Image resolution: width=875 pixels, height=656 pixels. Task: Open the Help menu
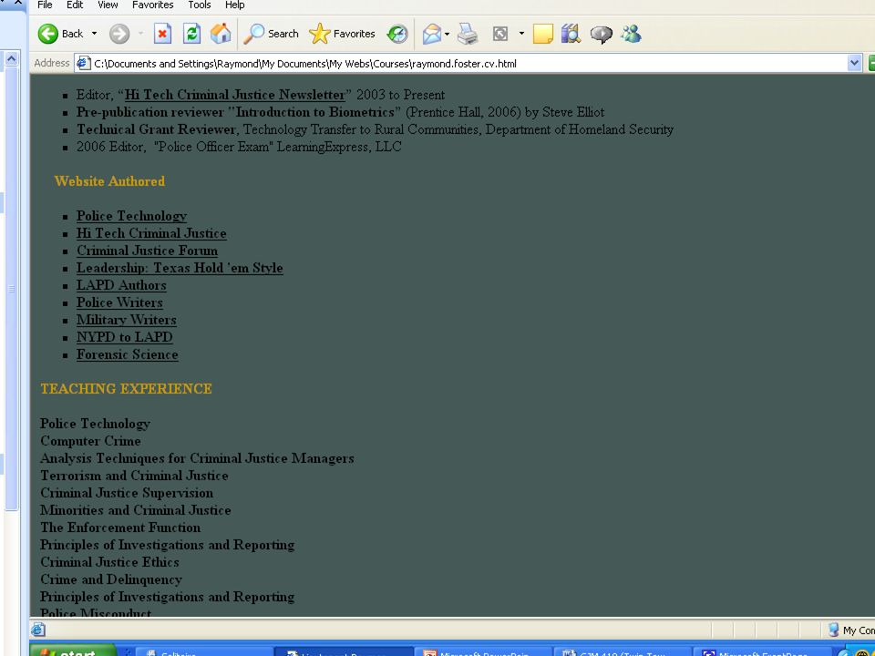point(235,5)
